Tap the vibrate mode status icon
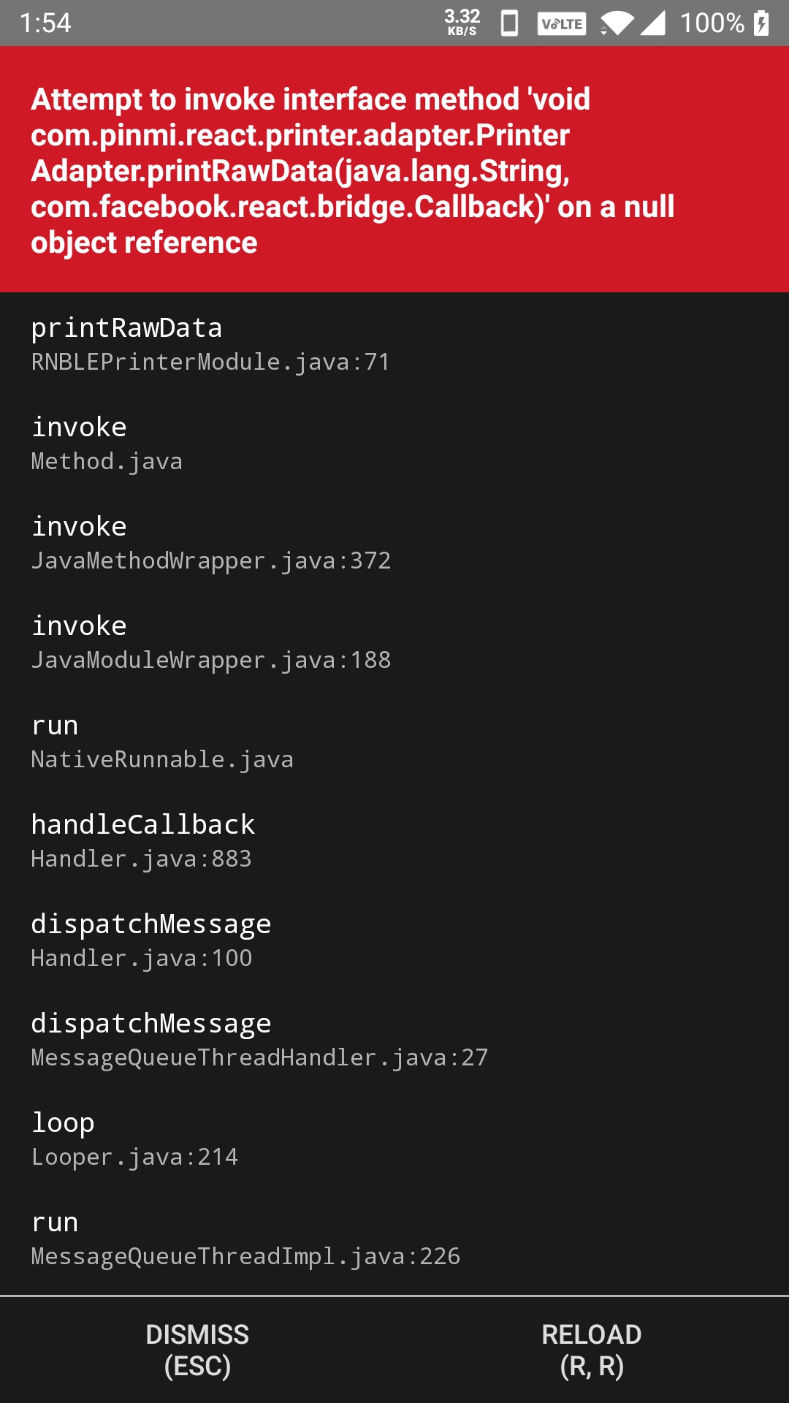This screenshot has width=789, height=1403. pyautogui.click(x=508, y=22)
